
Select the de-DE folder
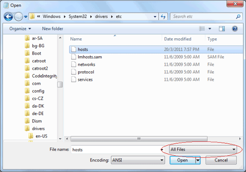click(x=38, y=114)
